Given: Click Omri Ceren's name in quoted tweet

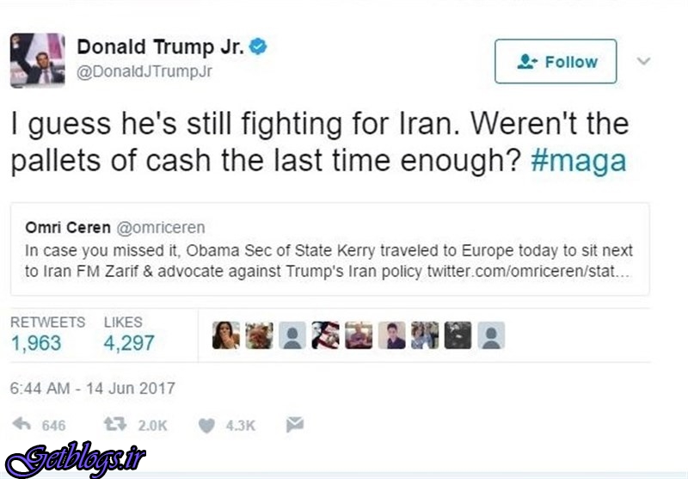Looking at the screenshot, I should 68,227.
